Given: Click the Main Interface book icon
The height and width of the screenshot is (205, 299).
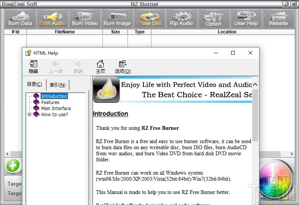Looking at the screenshot, I should click(36, 108).
